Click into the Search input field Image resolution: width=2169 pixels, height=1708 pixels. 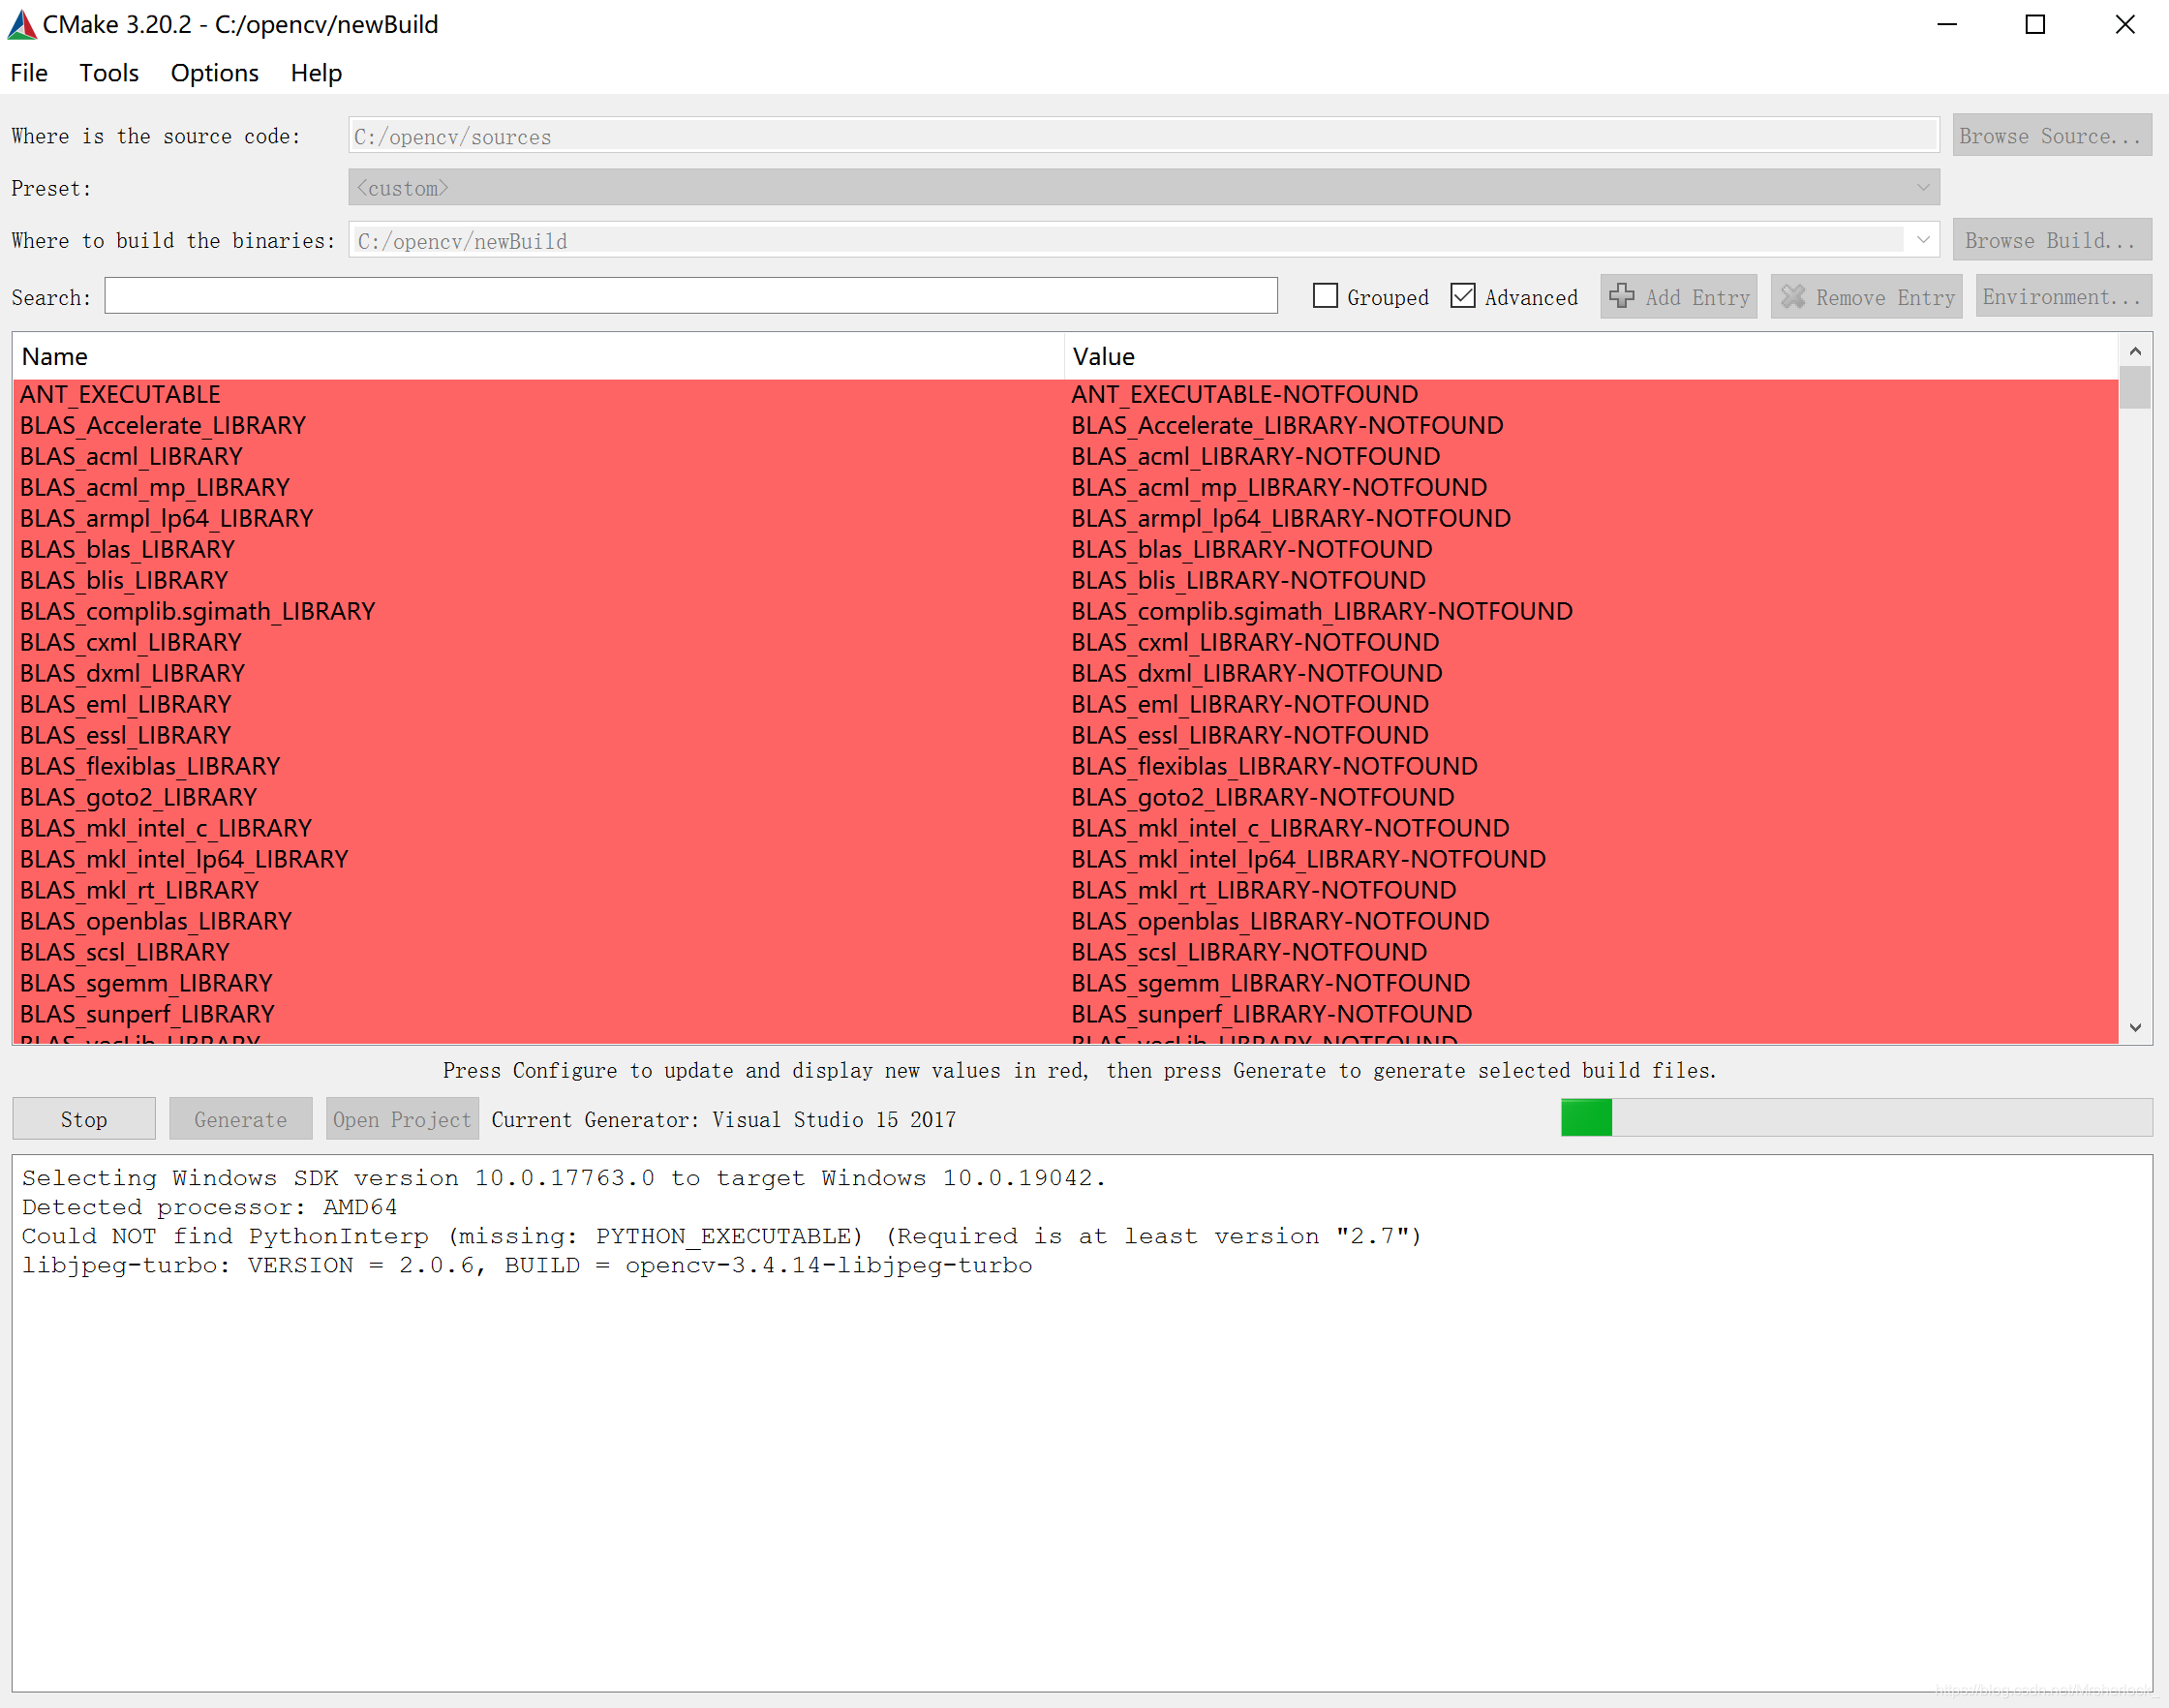[x=690, y=296]
